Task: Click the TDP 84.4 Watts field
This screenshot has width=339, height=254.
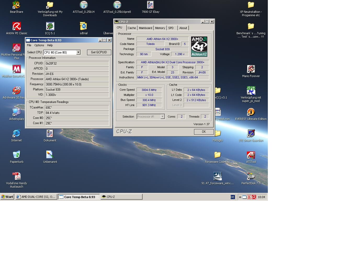Action: (77, 113)
